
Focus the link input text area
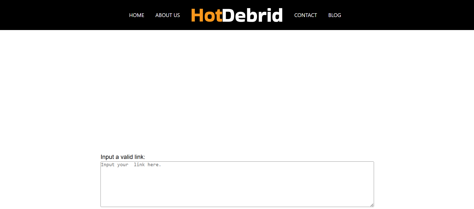(237, 184)
